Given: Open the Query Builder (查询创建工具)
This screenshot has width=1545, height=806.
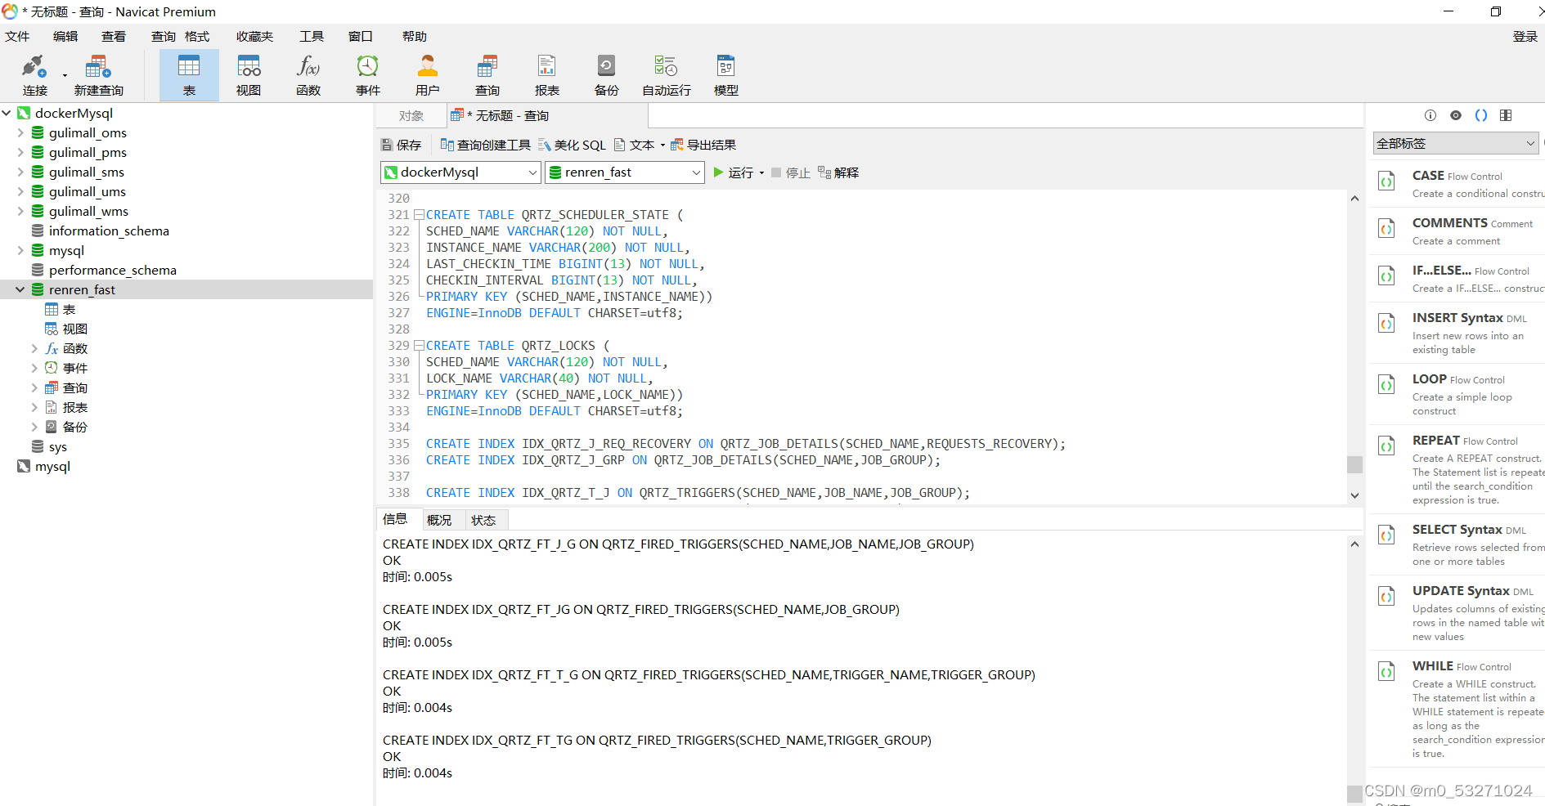Looking at the screenshot, I should pos(486,145).
